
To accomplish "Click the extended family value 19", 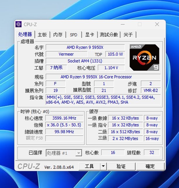I will (x=55, y=90).
